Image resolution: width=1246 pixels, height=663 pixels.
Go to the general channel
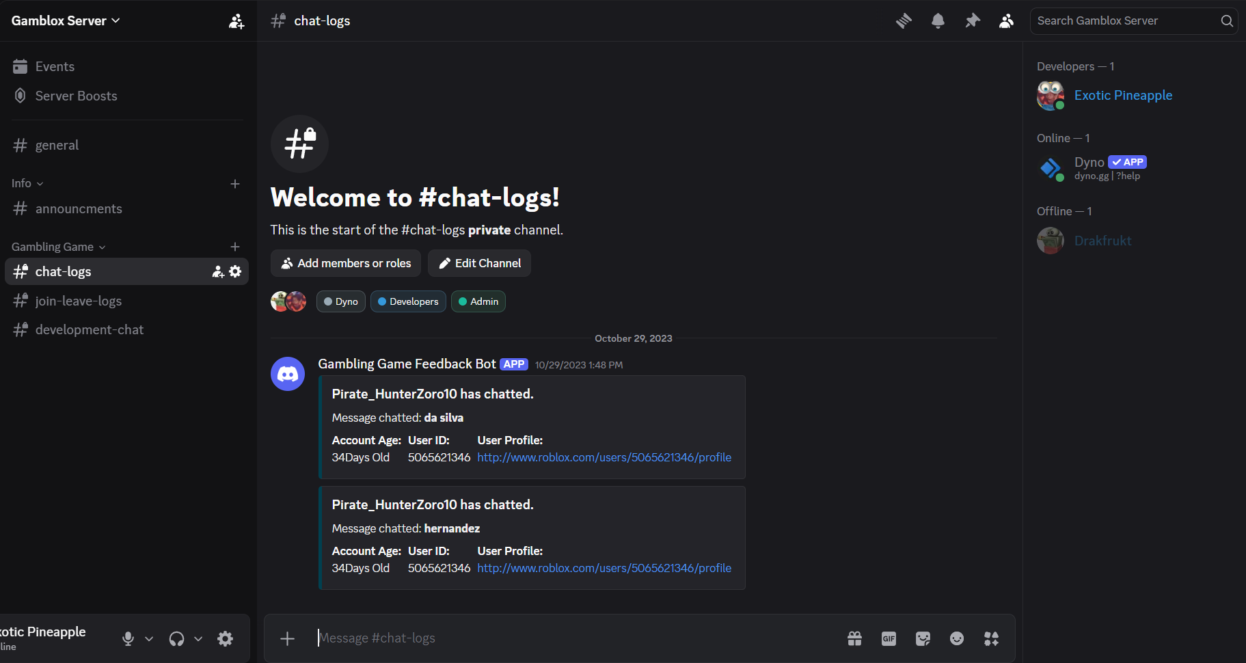click(x=127, y=145)
